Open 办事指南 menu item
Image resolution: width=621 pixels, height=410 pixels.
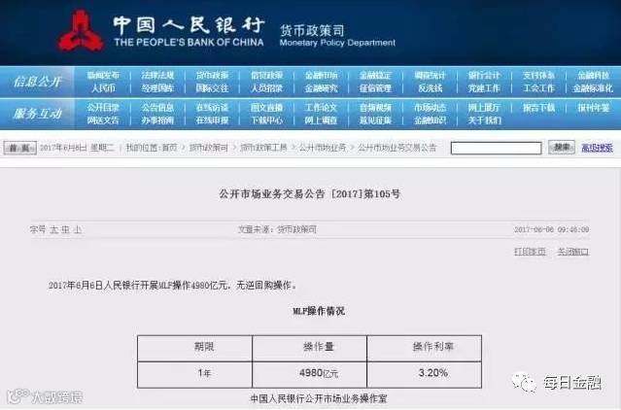tap(157, 120)
